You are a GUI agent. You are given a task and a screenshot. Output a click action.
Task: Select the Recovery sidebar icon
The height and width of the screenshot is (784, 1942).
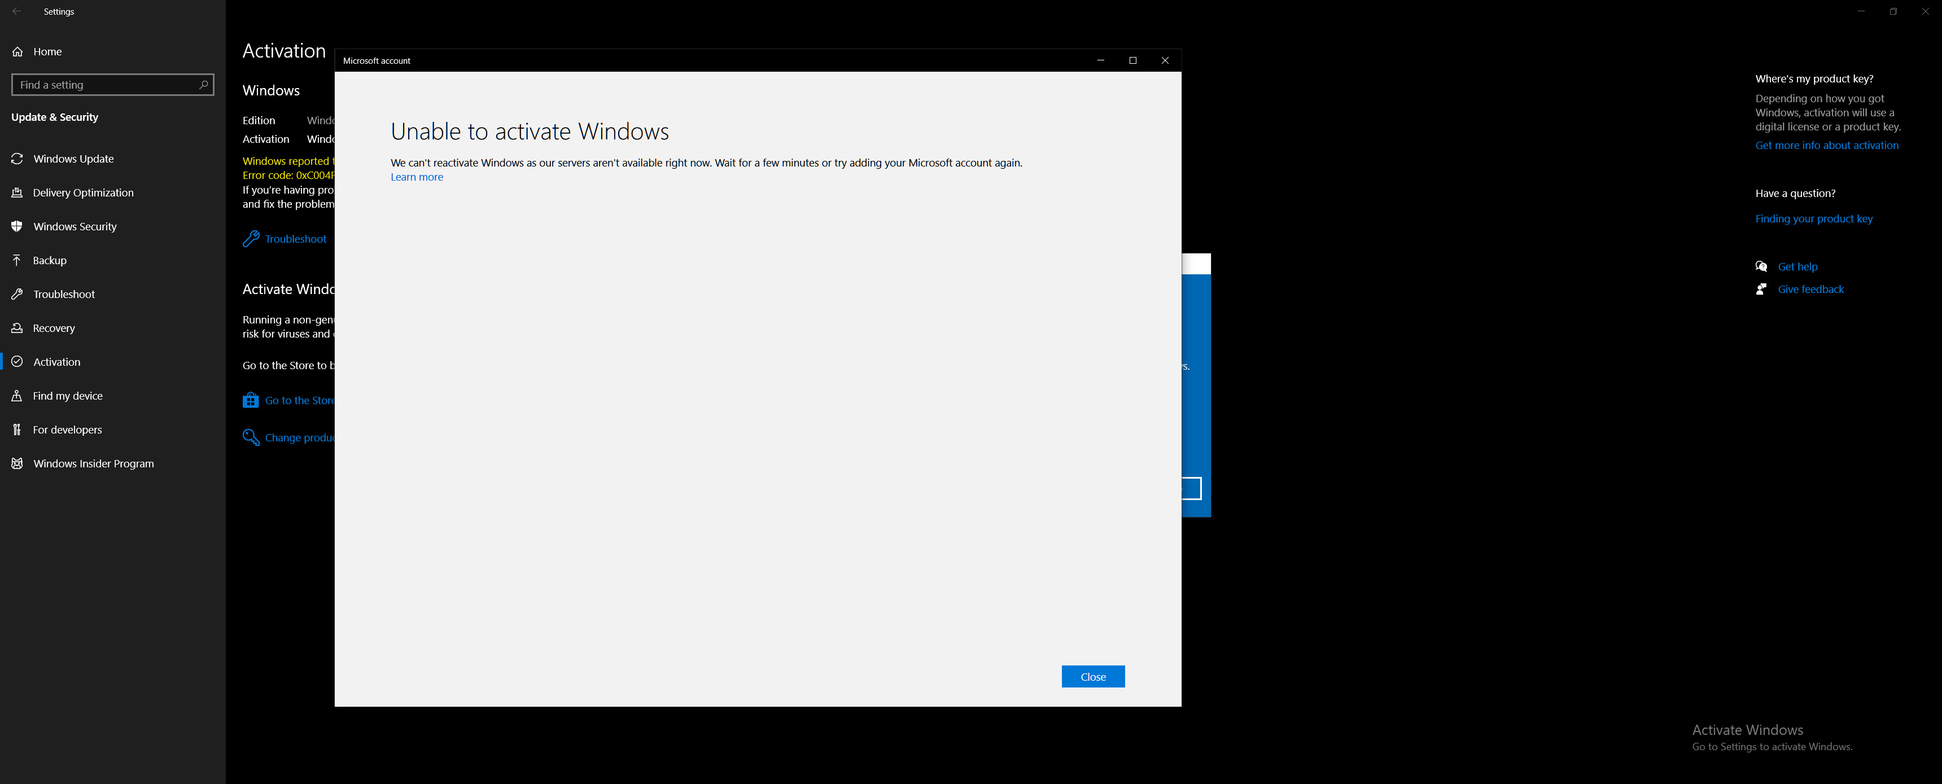pos(18,329)
